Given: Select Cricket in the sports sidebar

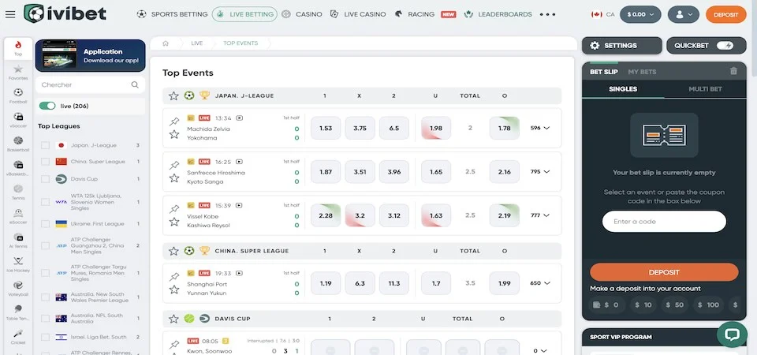Looking at the screenshot, I should coord(18,337).
